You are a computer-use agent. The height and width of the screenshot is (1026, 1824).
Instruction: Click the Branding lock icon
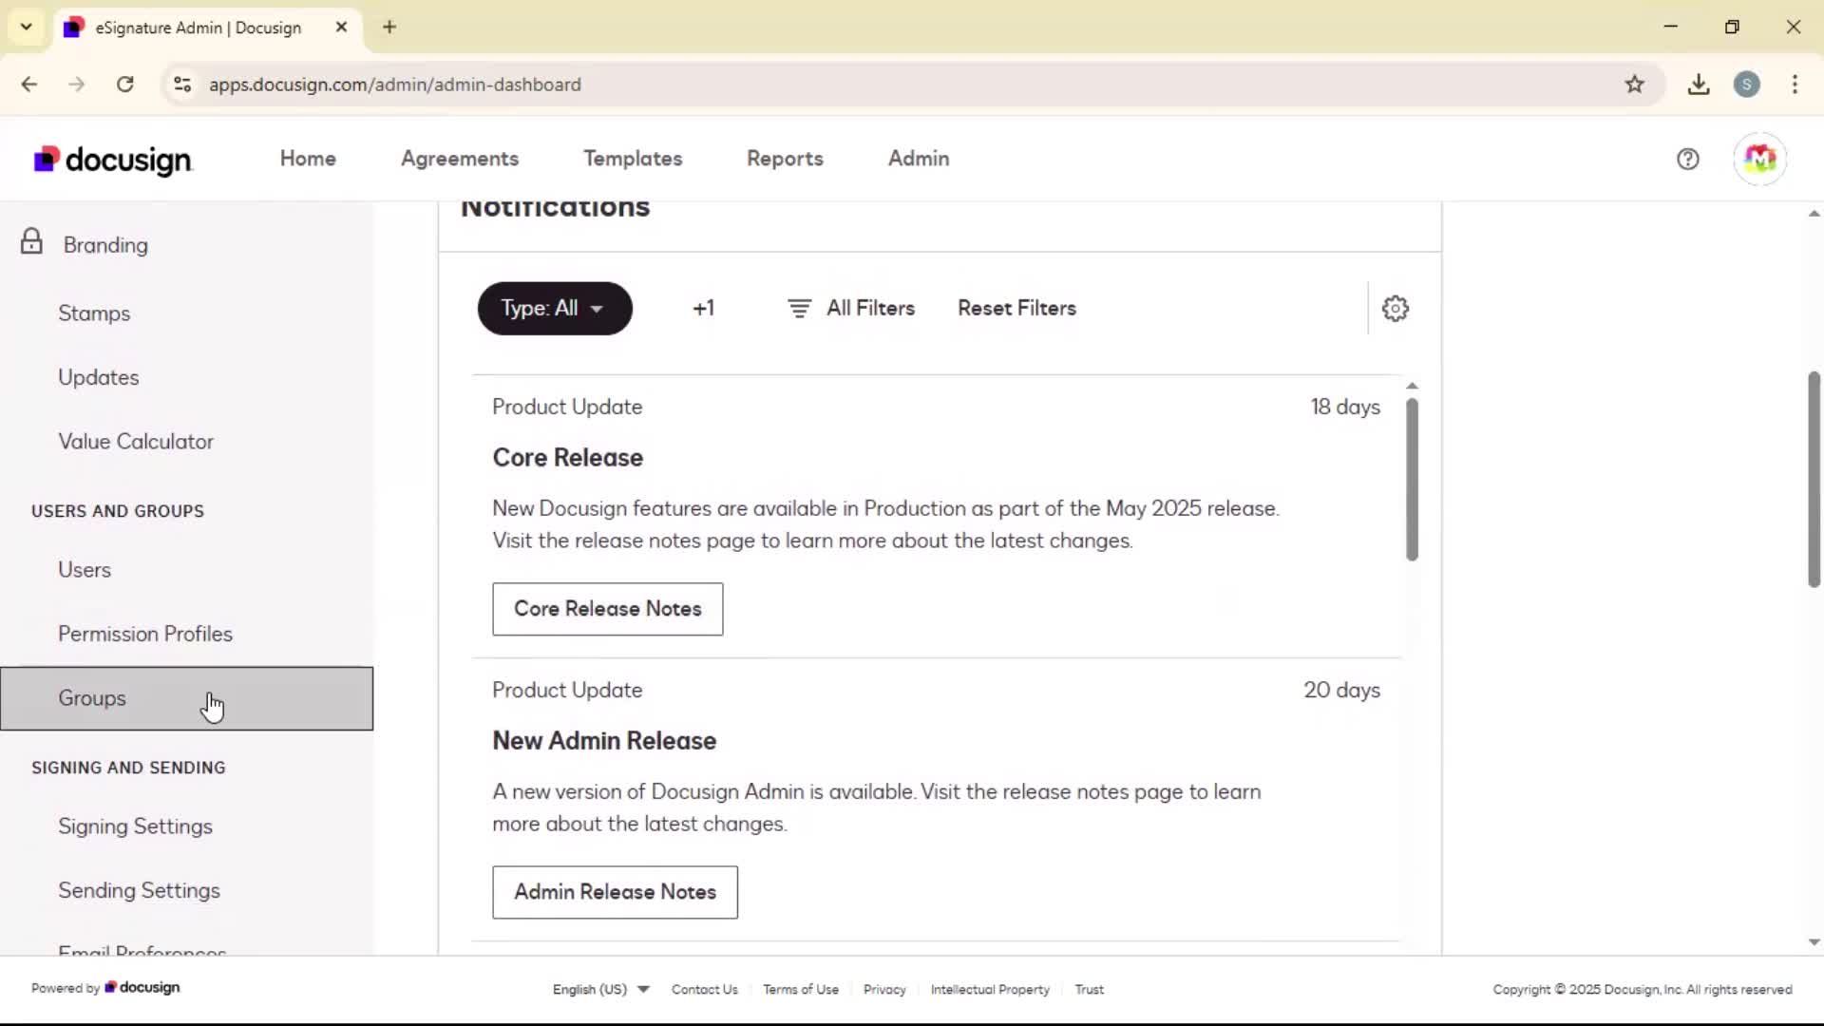tap(31, 241)
